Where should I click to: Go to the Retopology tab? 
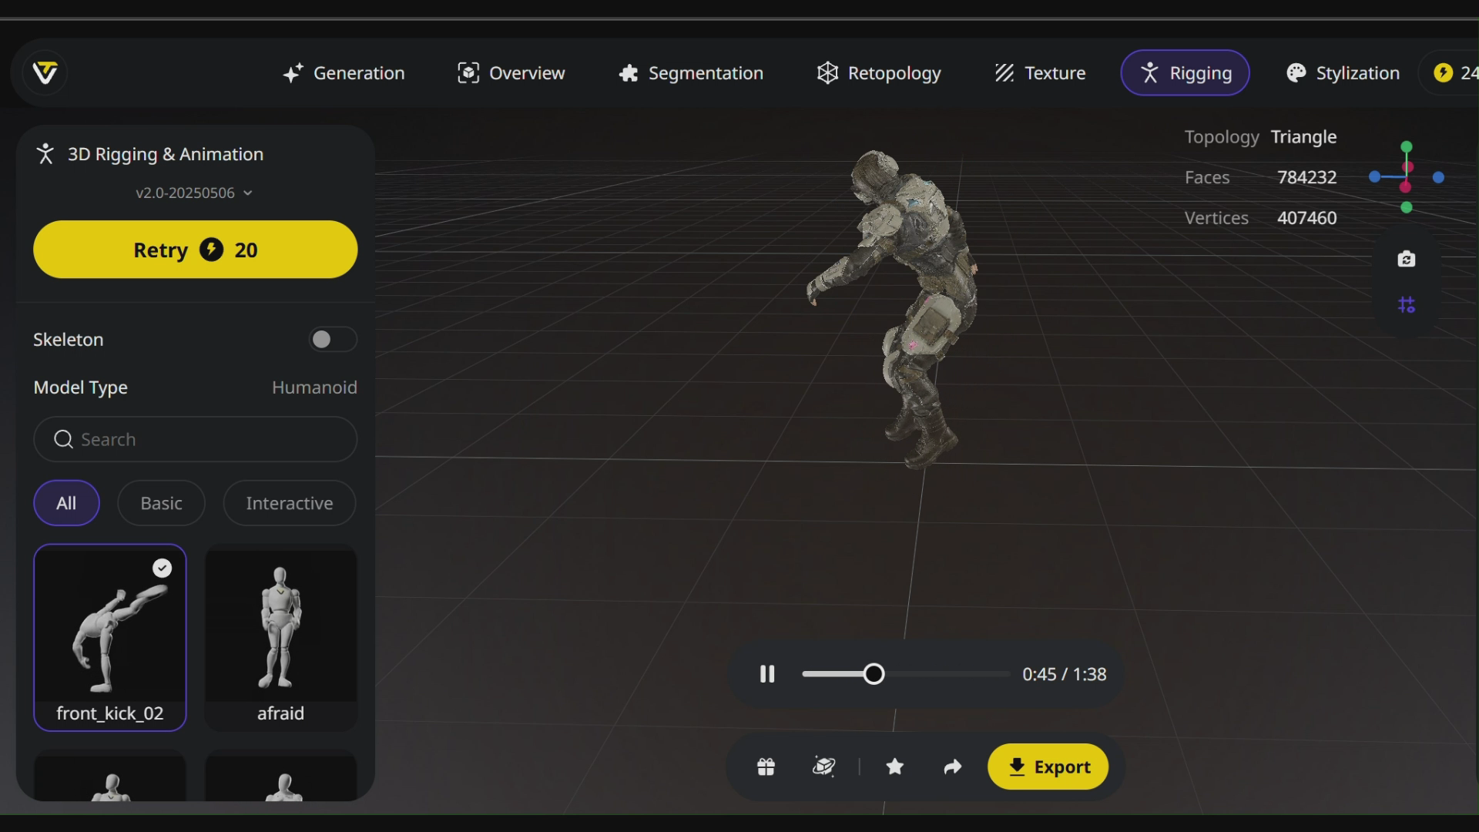click(879, 73)
